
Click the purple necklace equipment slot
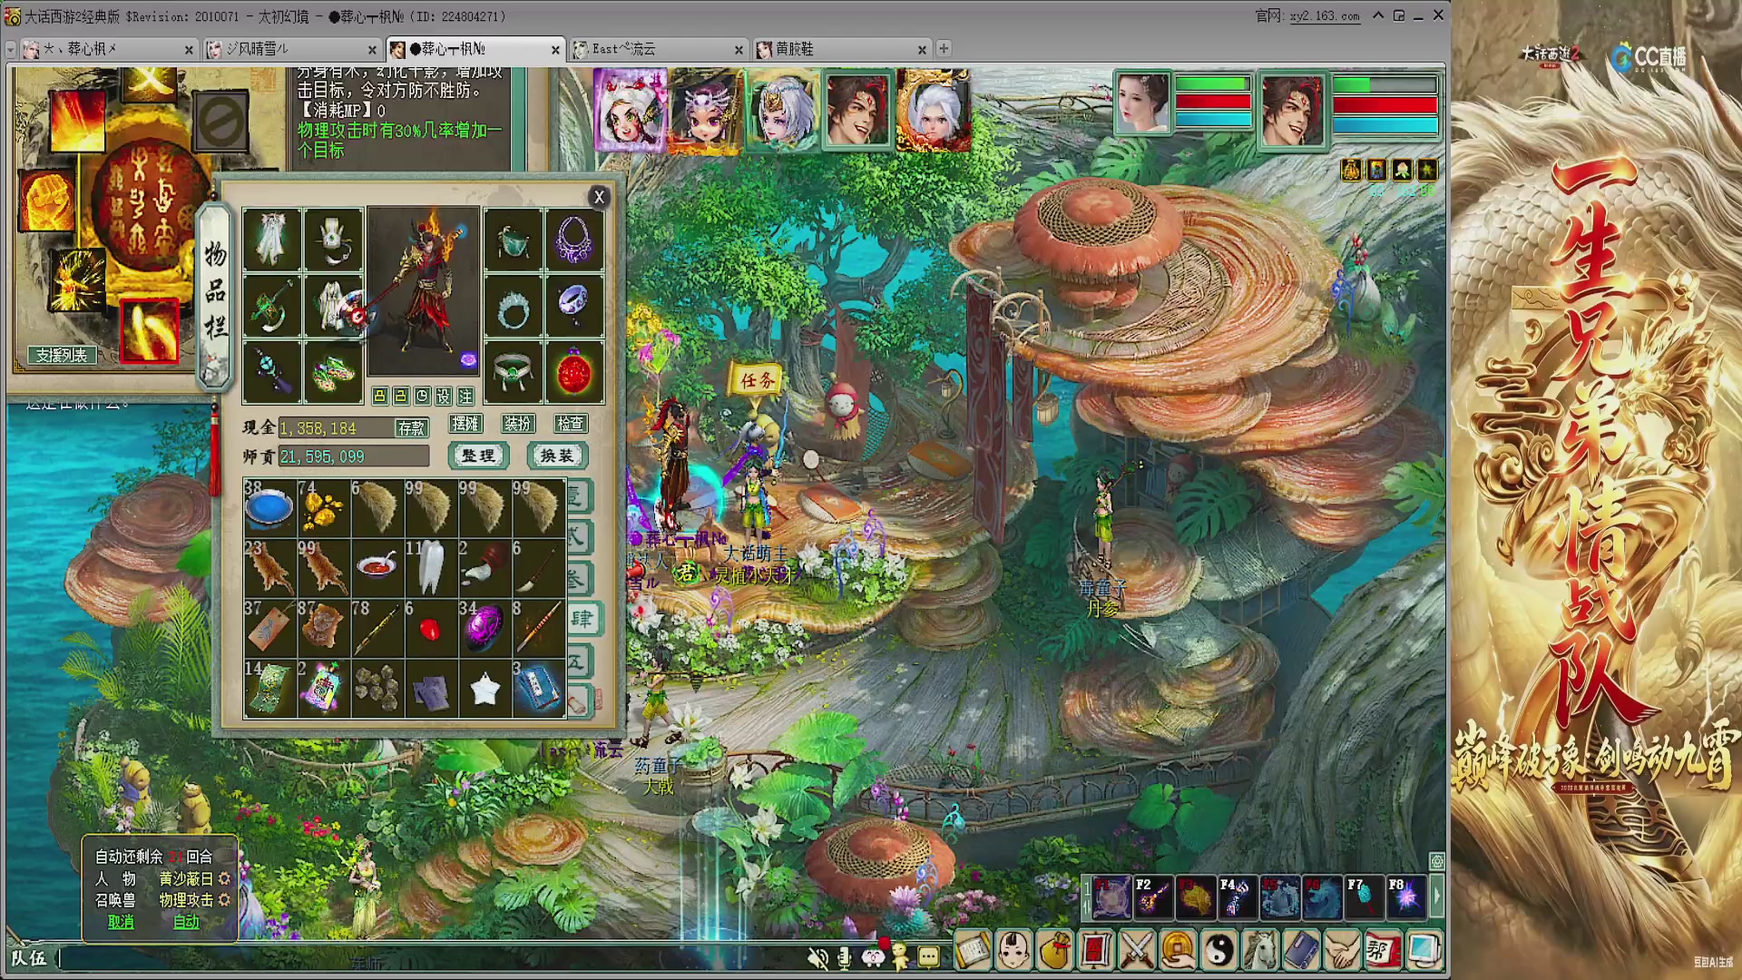(x=574, y=240)
